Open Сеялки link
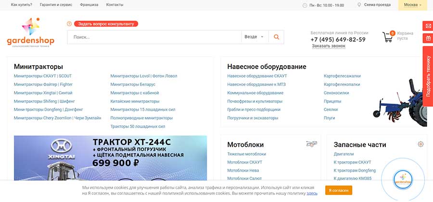The height and width of the screenshot is (202, 433). (331, 109)
